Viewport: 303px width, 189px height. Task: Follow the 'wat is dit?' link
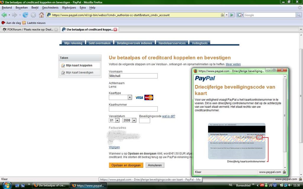click(x=169, y=116)
